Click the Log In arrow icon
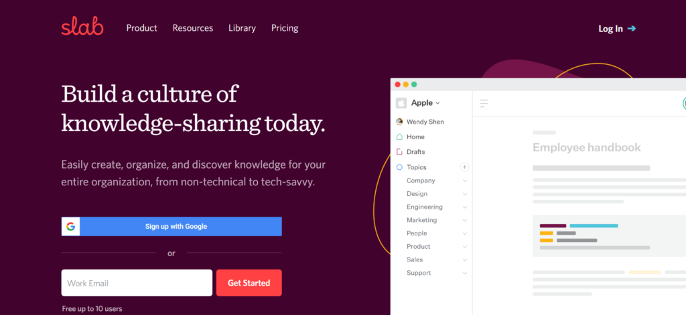Image resolution: width=686 pixels, height=315 pixels. (x=631, y=29)
